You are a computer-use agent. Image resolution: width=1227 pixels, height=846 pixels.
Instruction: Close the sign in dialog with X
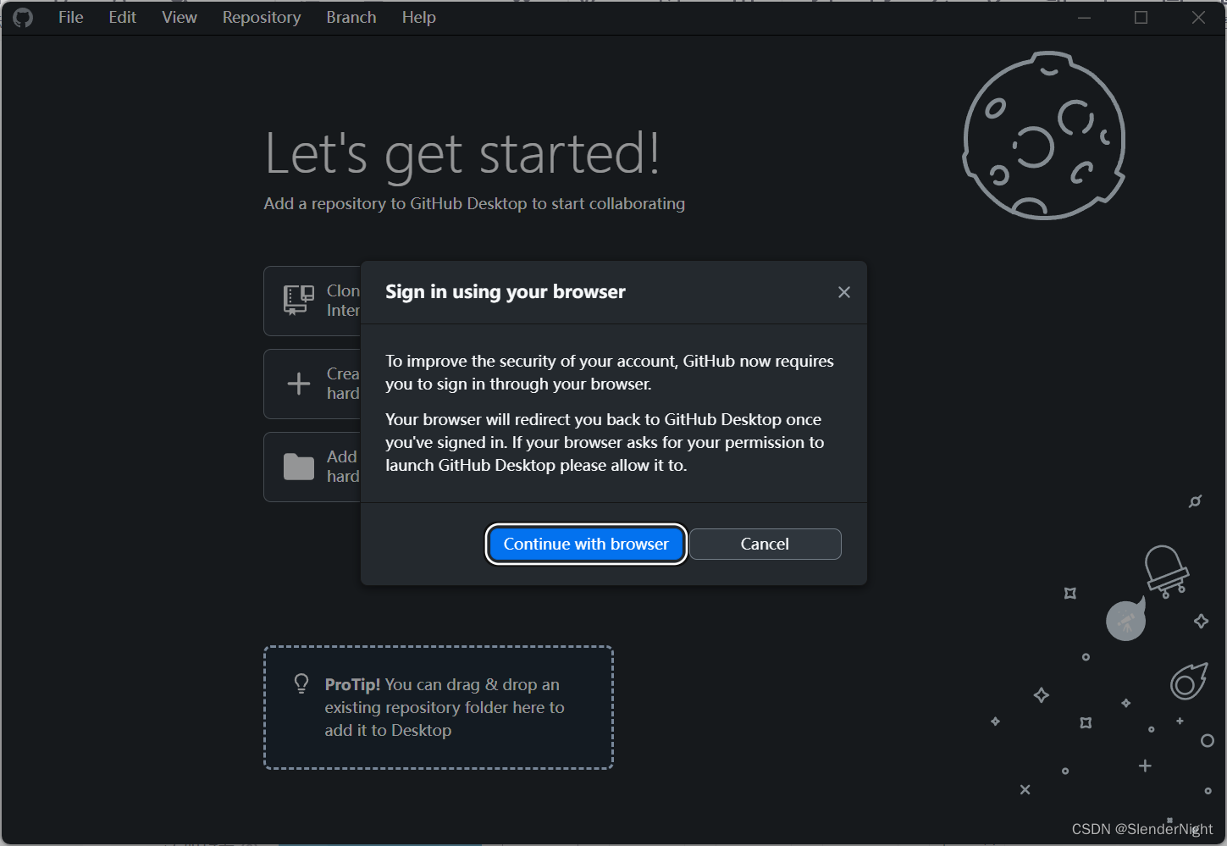pyautogui.click(x=843, y=292)
